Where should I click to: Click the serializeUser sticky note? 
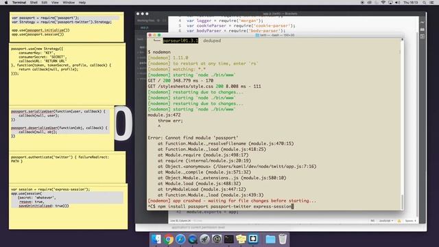pyautogui.click(x=62, y=128)
